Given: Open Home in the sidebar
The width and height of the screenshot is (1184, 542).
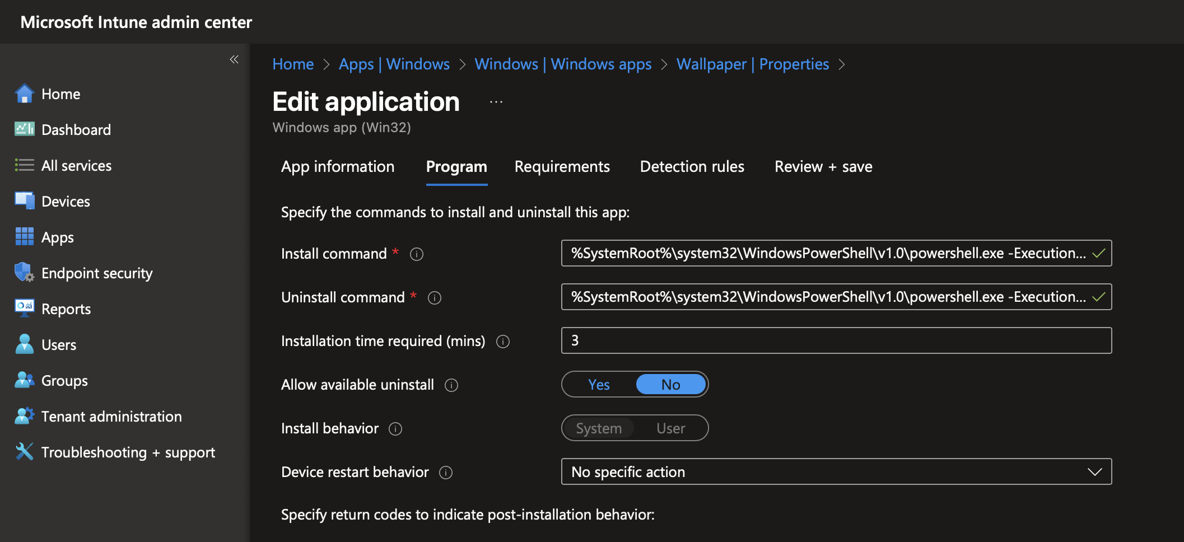Looking at the screenshot, I should point(61,94).
